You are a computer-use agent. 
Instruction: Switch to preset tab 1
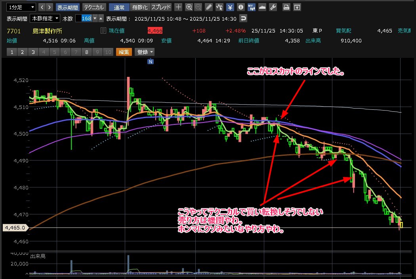pyautogui.click(x=12, y=52)
